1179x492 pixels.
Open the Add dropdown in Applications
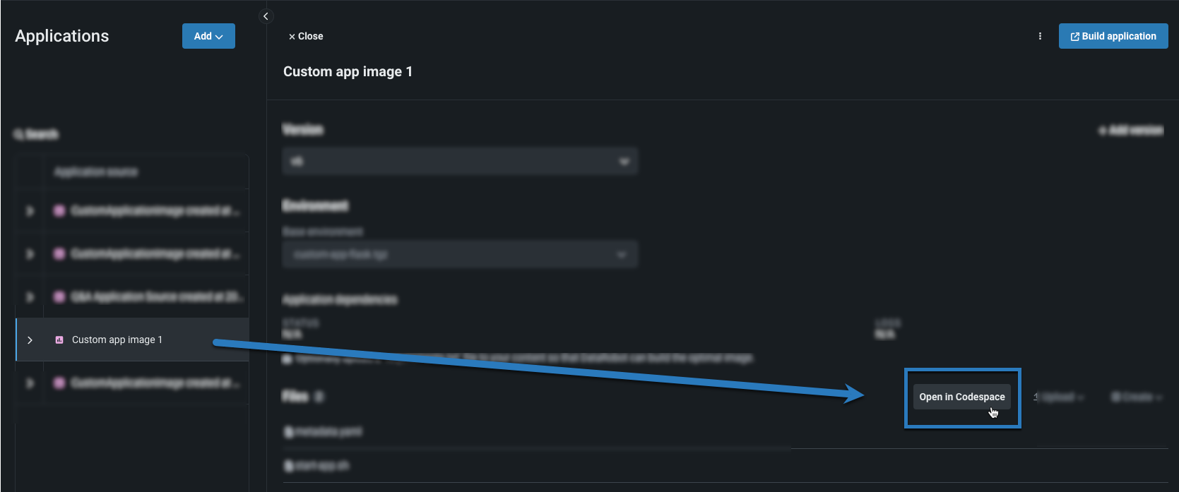(208, 36)
